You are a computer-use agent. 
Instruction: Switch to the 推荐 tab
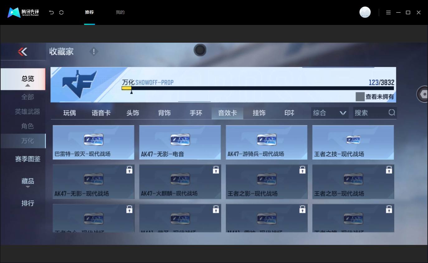click(x=89, y=12)
